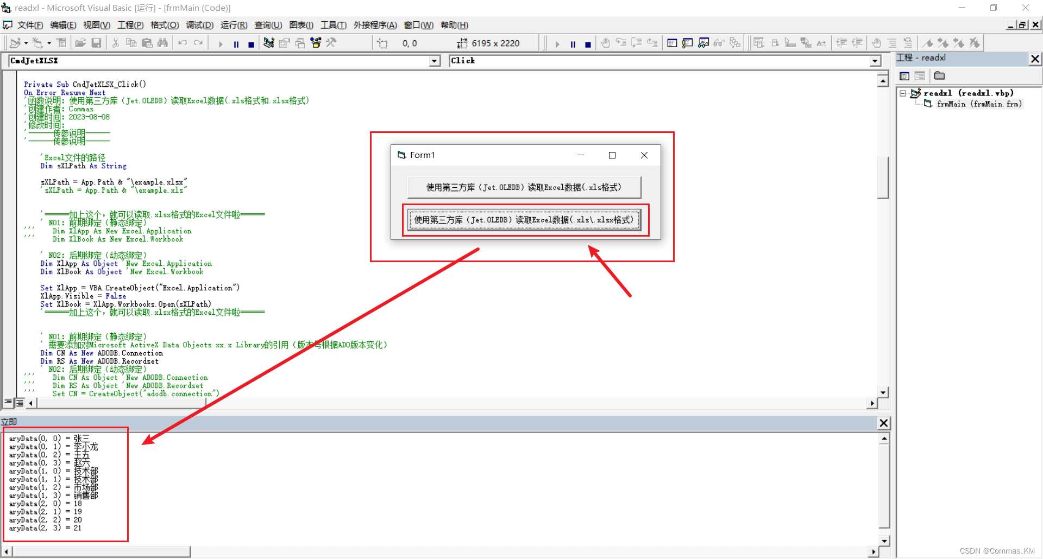Open the 工具(T) menu
This screenshot has height=559, width=1043.
coord(333,25)
